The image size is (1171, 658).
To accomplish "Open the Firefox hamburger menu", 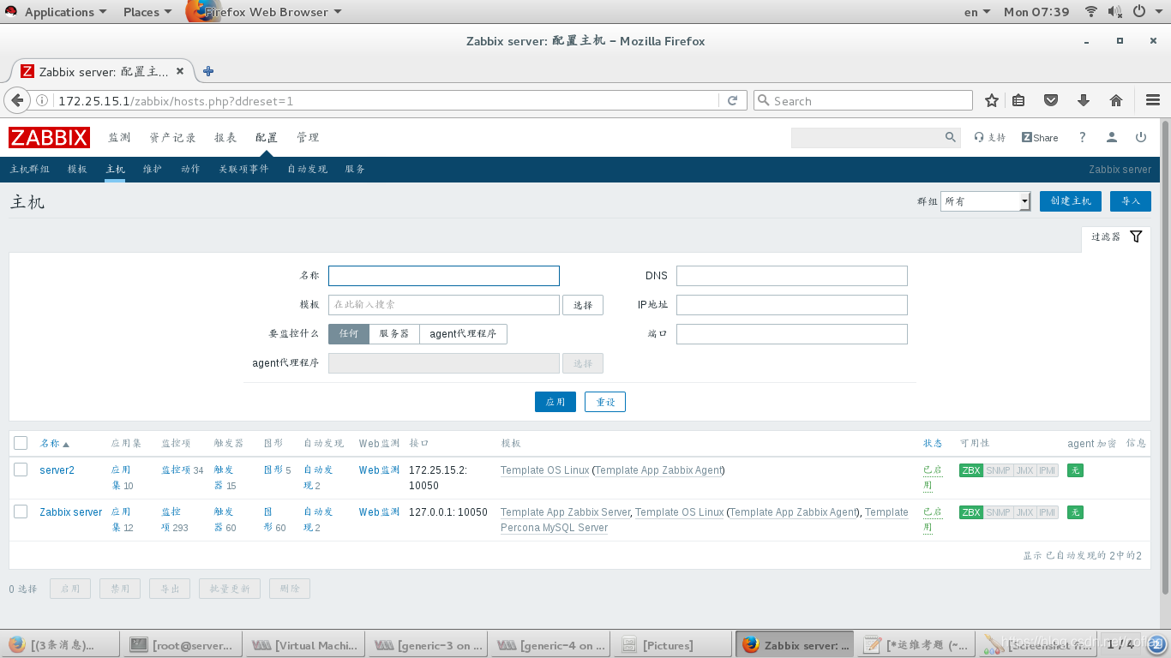I will click(x=1152, y=100).
